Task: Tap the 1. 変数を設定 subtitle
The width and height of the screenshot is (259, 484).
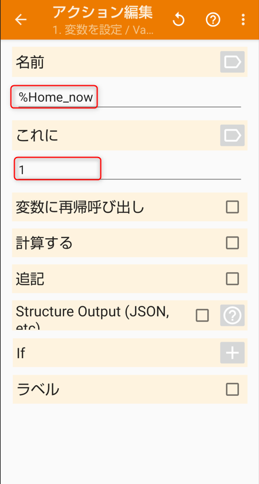Action: point(103,31)
